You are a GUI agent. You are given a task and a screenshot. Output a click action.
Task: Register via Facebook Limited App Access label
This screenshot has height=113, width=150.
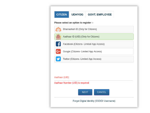click(x=83, y=44)
